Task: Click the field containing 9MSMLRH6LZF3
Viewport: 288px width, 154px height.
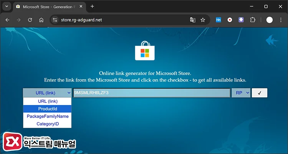Action: pyautogui.click(x=152, y=93)
